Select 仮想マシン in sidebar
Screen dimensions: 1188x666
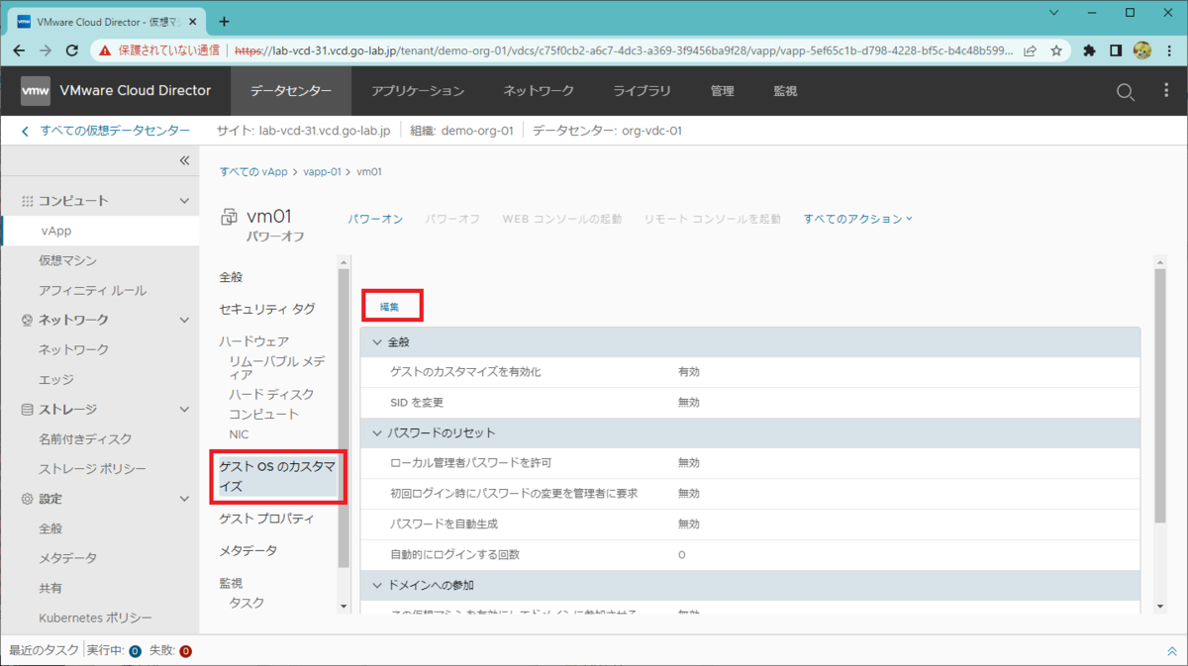click(x=68, y=260)
